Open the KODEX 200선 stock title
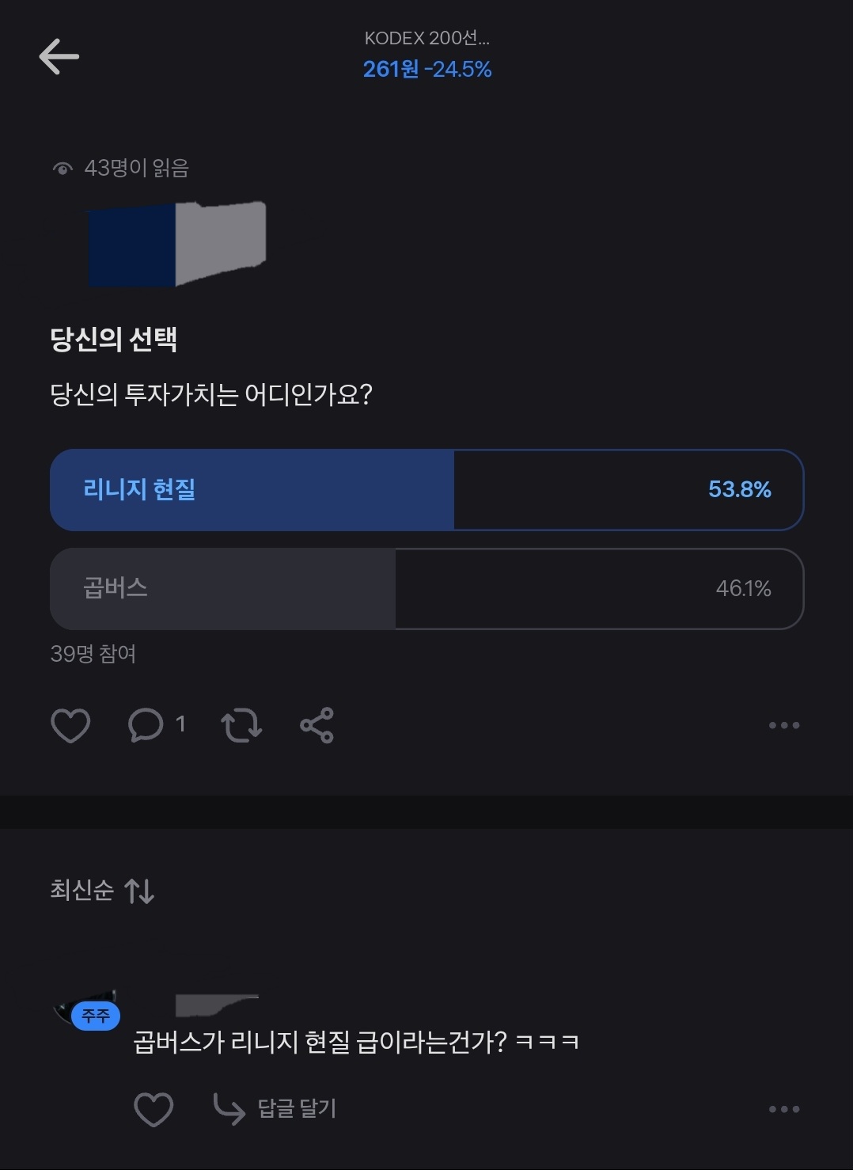 click(426, 38)
